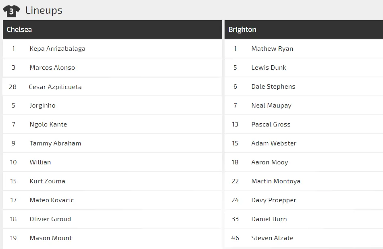Choose Aaron Mooy in Brighton list

point(270,162)
